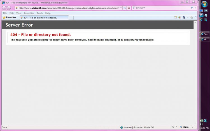The width and height of the screenshot is (210, 131).
Task: Open the Help menu
Action: coord(48,13)
